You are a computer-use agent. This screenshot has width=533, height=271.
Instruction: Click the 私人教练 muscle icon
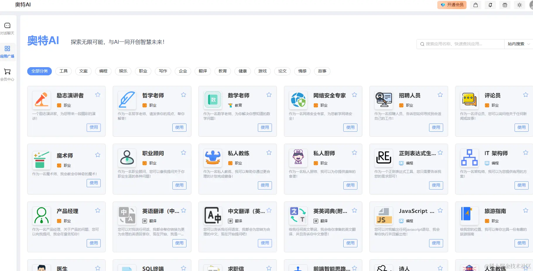213,158
